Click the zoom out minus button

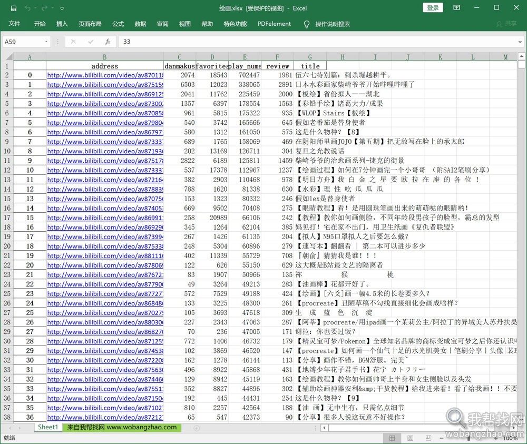point(442,438)
